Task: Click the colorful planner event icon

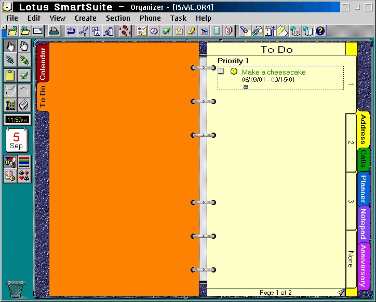Action: [204, 31]
